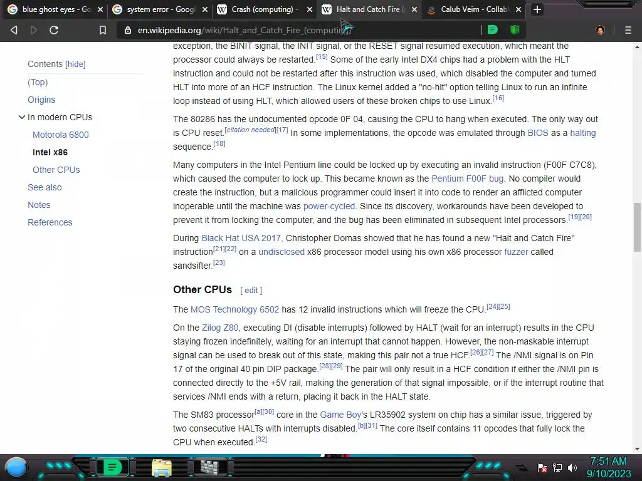The width and height of the screenshot is (642, 481).
Task: Open the browser hamburger menu
Action: [628, 30]
